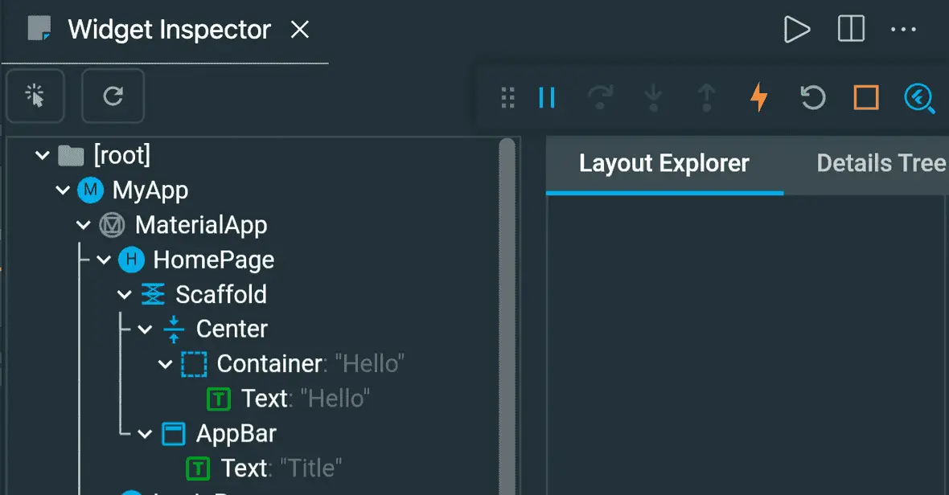Open Flutter DevTools magnifier icon
Screen dimensions: 949x495
coord(918,98)
